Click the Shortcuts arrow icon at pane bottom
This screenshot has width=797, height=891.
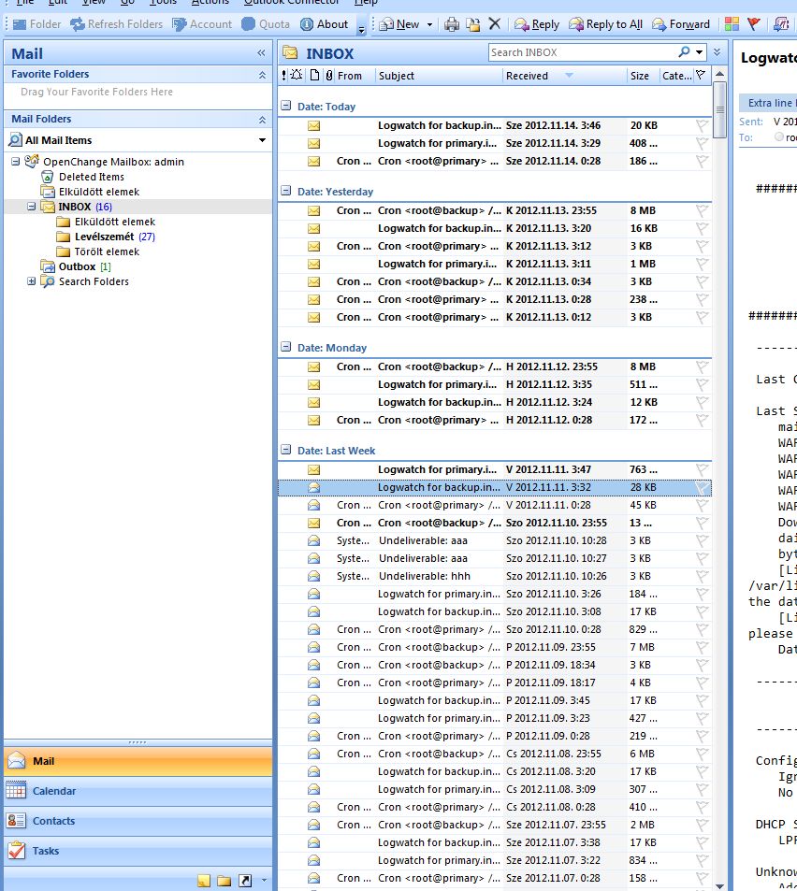(x=245, y=881)
